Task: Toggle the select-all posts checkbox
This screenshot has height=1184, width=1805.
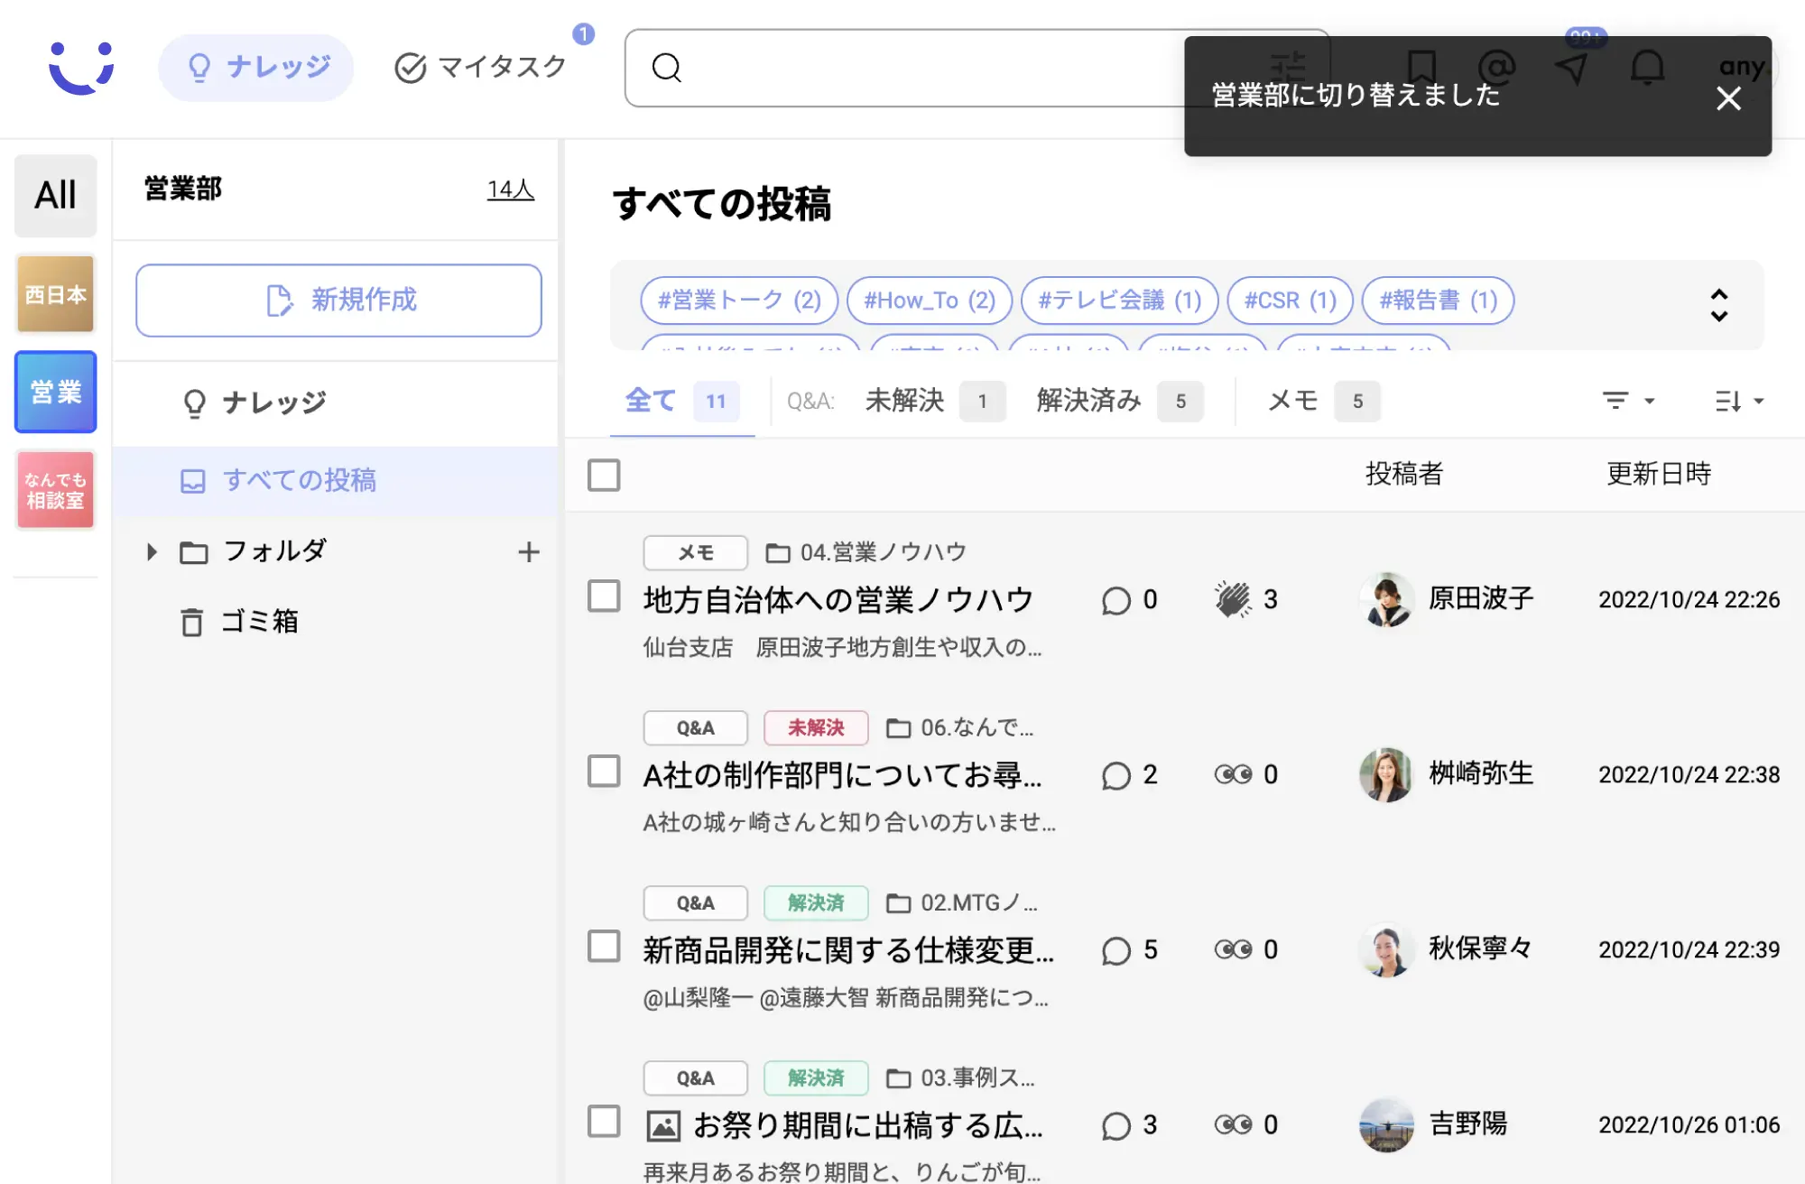Action: pyautogui.click(x=604, y=475)
